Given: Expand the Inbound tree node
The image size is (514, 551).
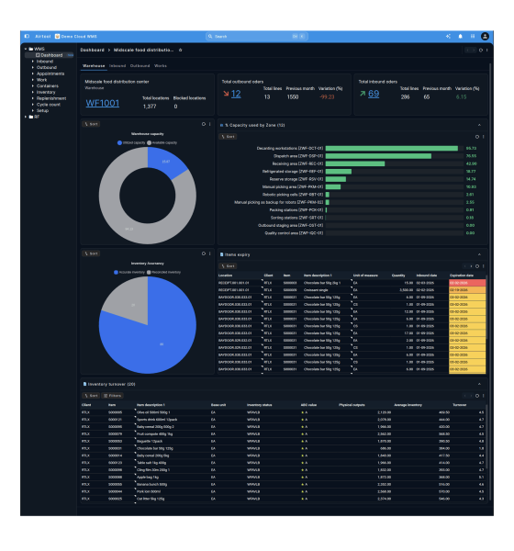Looking at the screenshot, I should tap(33, 62).
